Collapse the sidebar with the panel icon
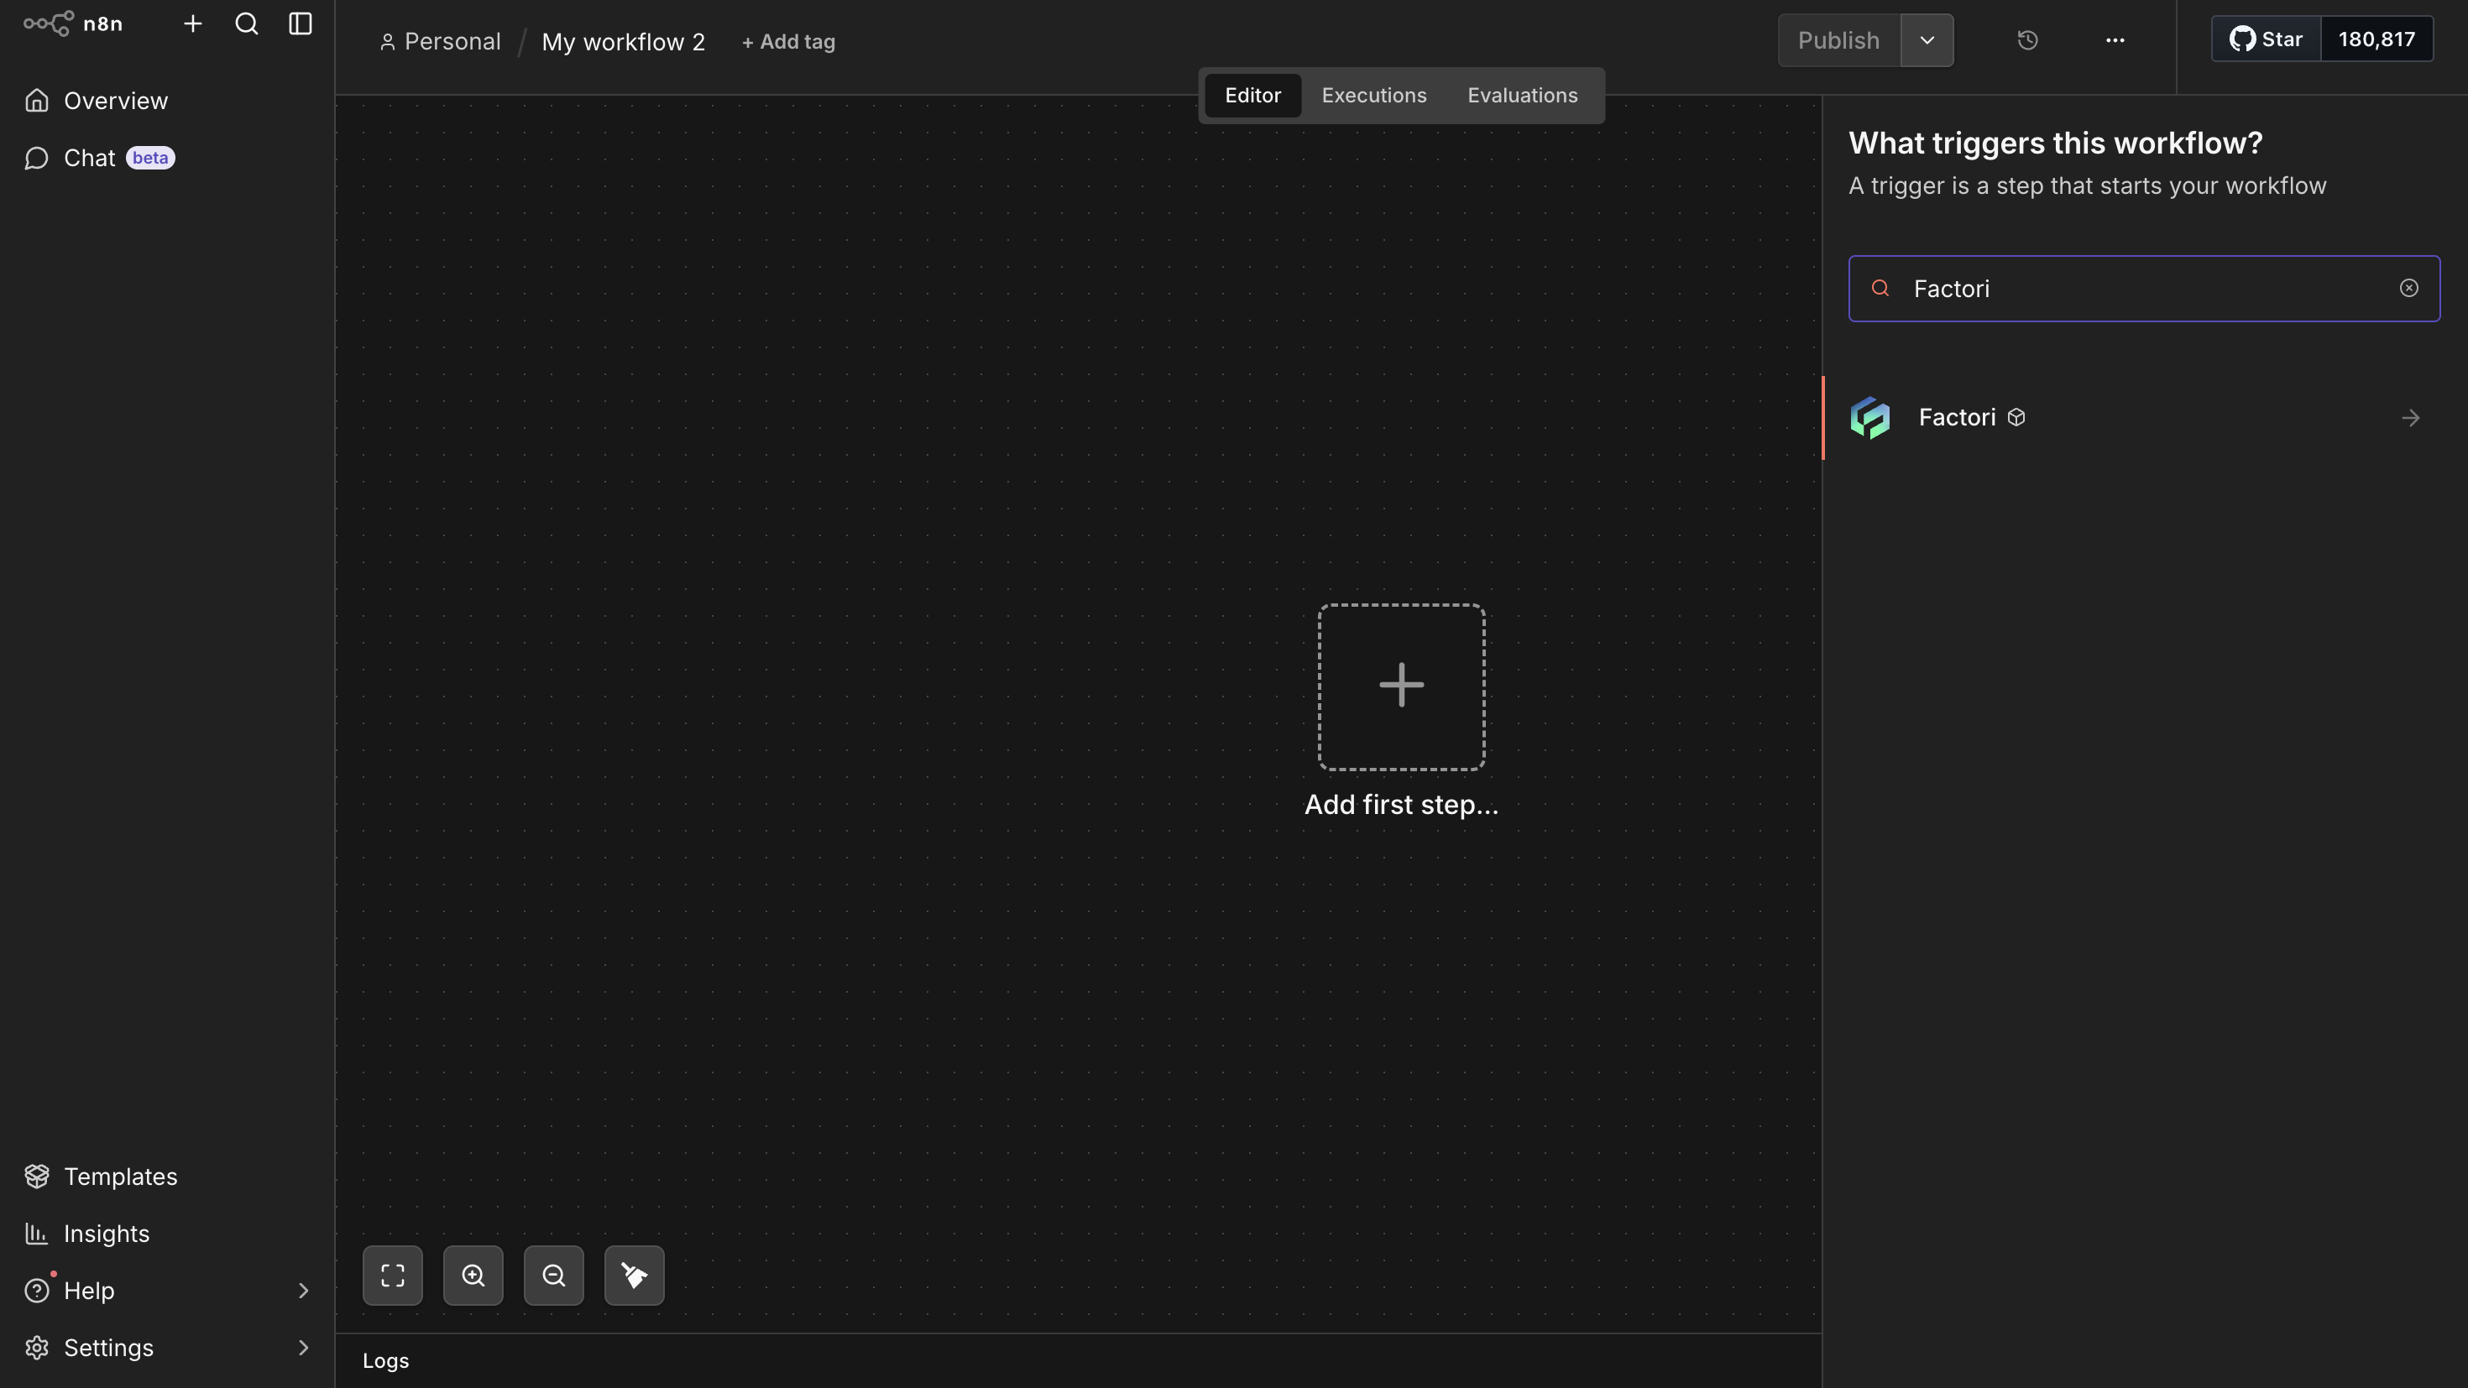 (x=300, y=24)
